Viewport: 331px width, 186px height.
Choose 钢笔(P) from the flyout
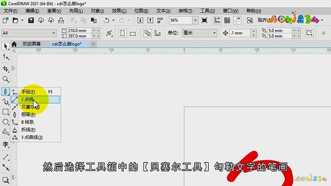pyautogui.click(x=36, y=114)
